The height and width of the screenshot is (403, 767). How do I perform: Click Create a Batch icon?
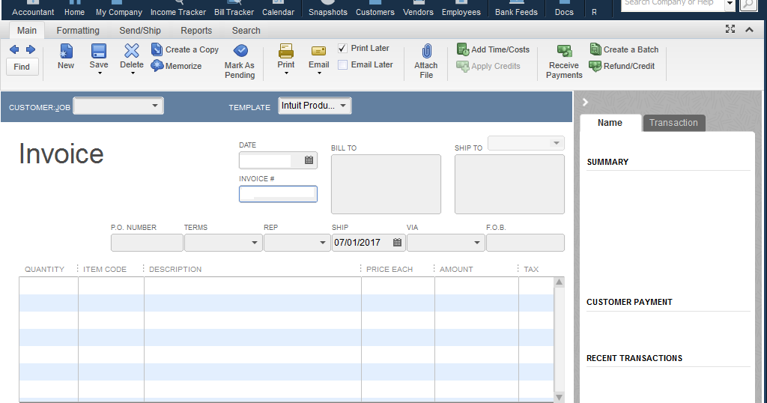tap(595, 49)
